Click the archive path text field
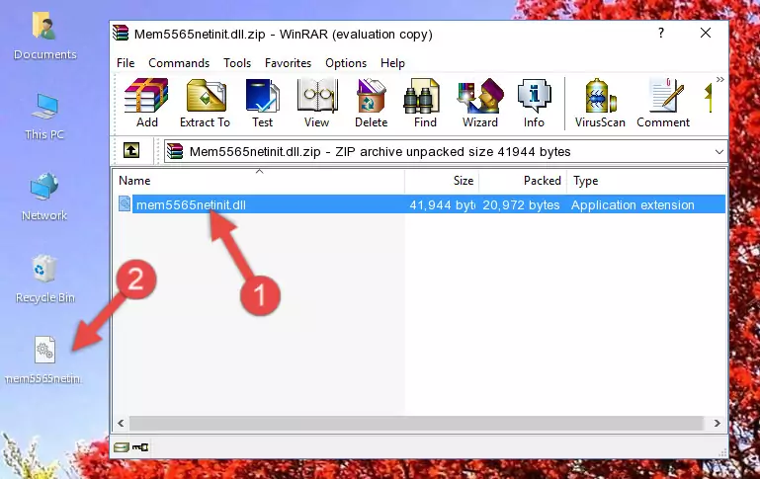Image resolution: width=760 pixels, height=479 pixels. tap(445, 151)
